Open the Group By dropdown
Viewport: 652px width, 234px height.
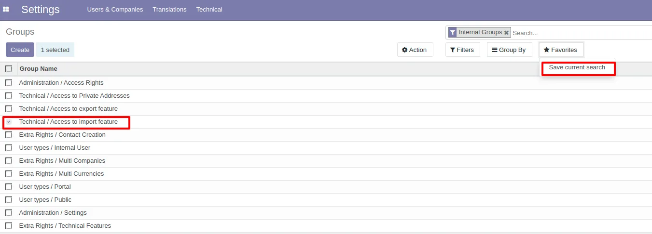click(509, 50)
